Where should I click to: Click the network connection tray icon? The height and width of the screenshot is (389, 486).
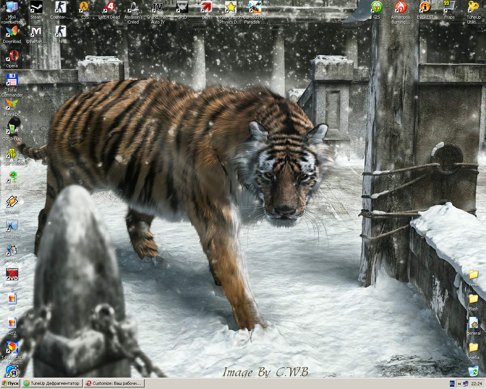[465, 384]
